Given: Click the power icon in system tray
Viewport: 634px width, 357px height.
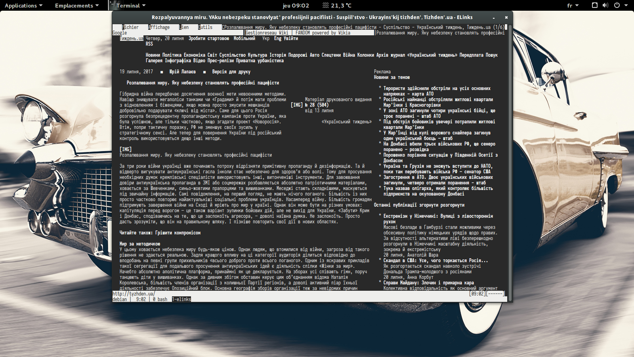Looking at the screenshot, I should point(617,6).
